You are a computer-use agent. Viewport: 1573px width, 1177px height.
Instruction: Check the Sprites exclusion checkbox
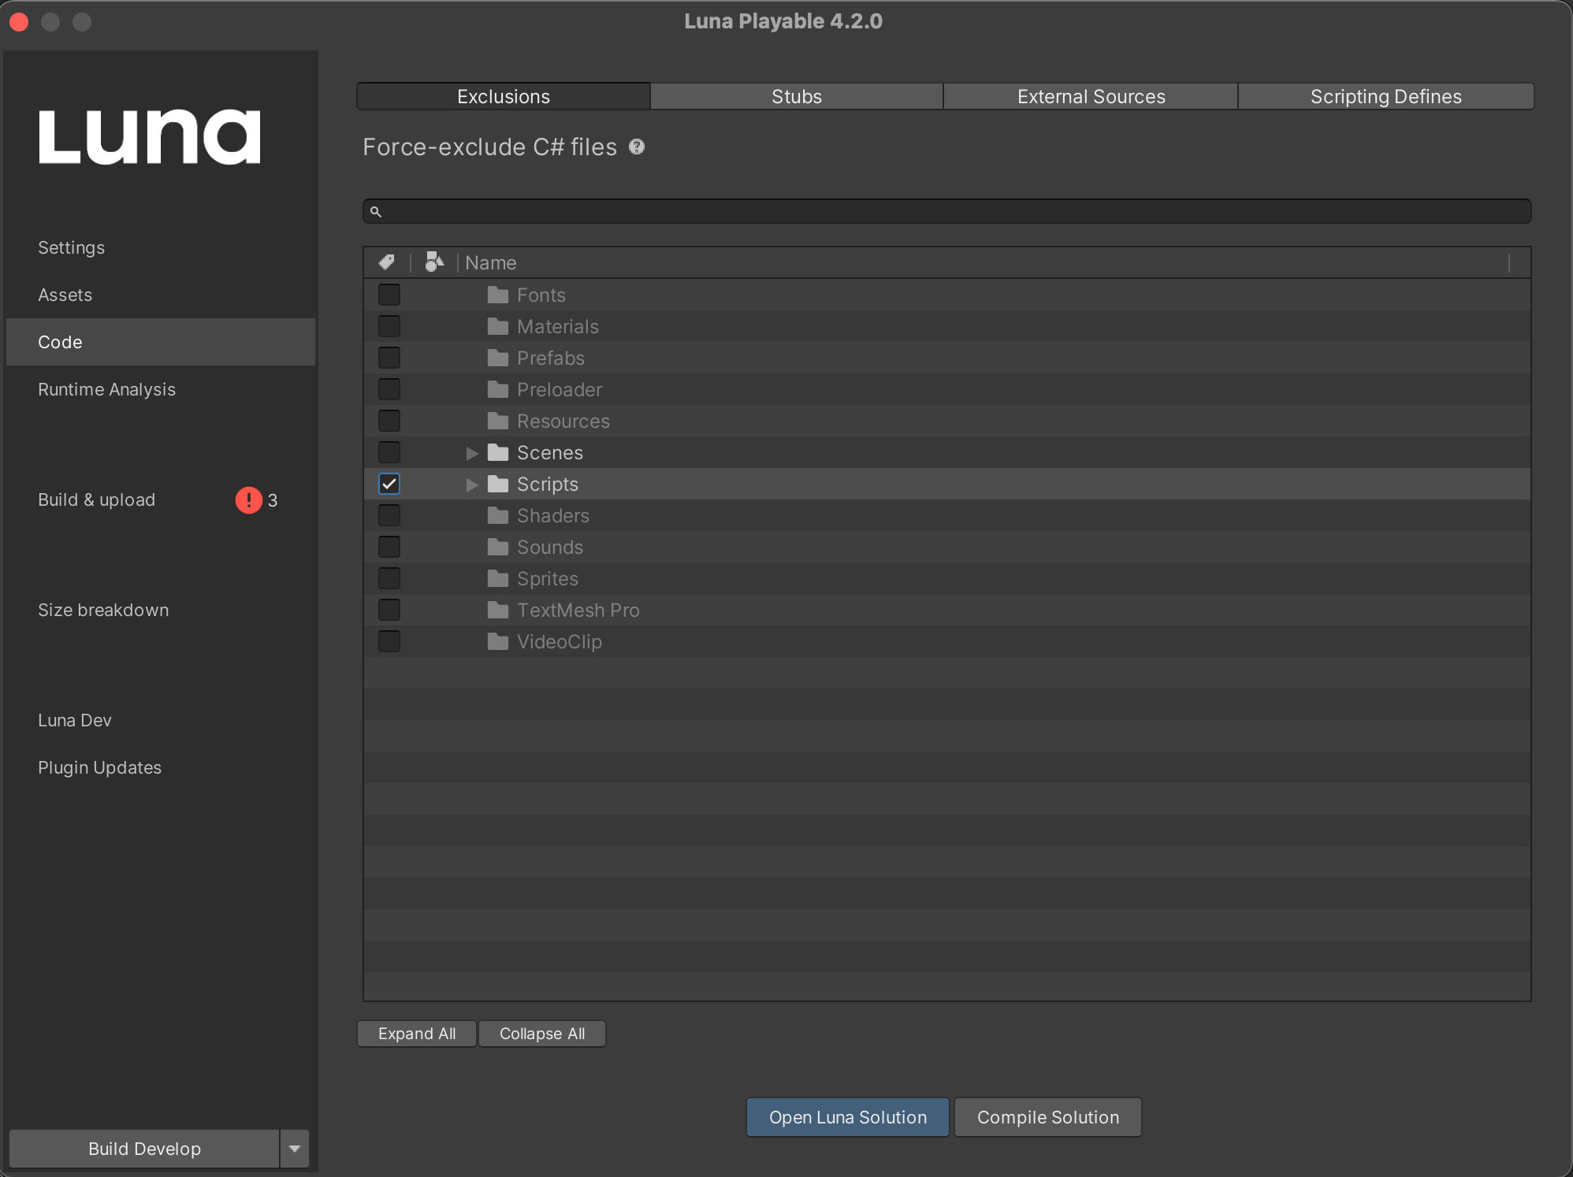point(389,578)
